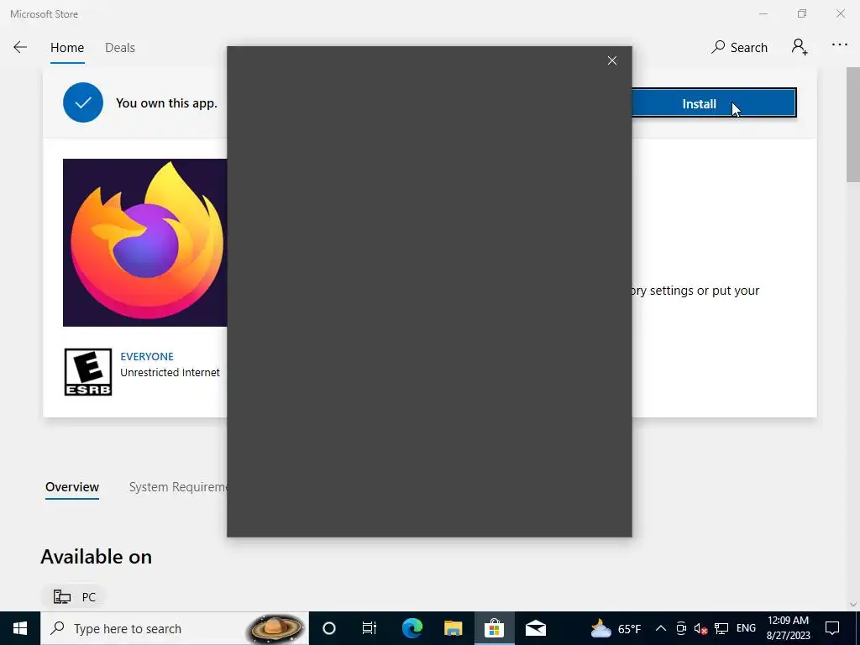Image resolution: width=860 pixels, height=645 pixels.
Task: Open the Mail app from taskbar
Action: (x=535, y=628)
